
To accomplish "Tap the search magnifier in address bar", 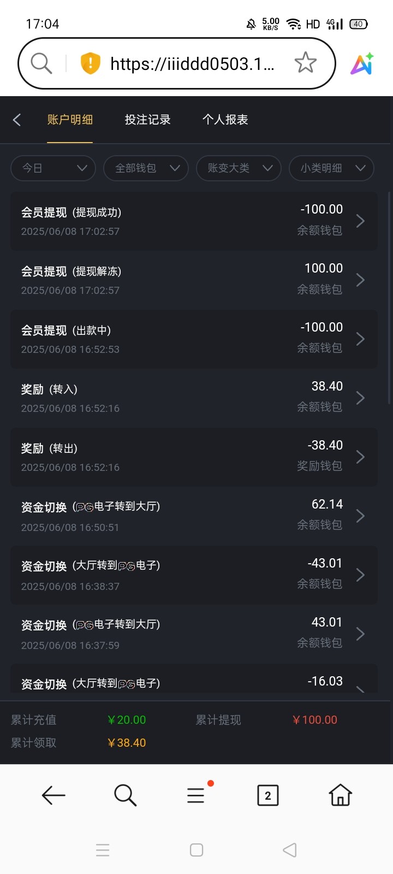I will (41, 63).
